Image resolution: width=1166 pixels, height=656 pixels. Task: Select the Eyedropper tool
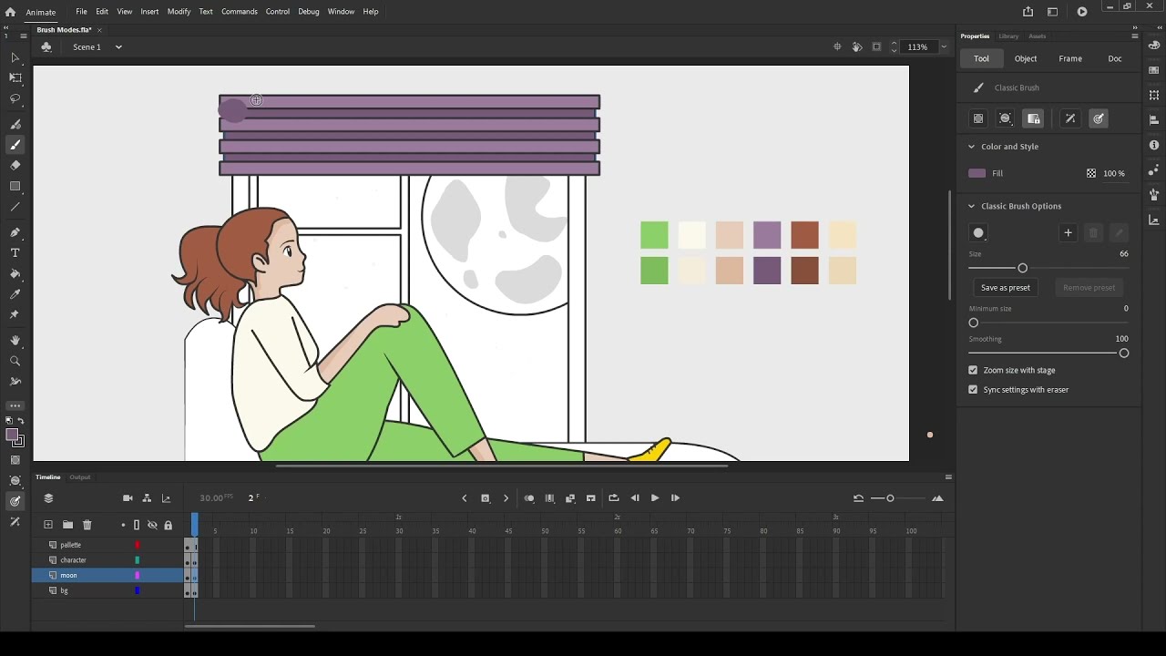pyautogui.click(x=15, y=293)
